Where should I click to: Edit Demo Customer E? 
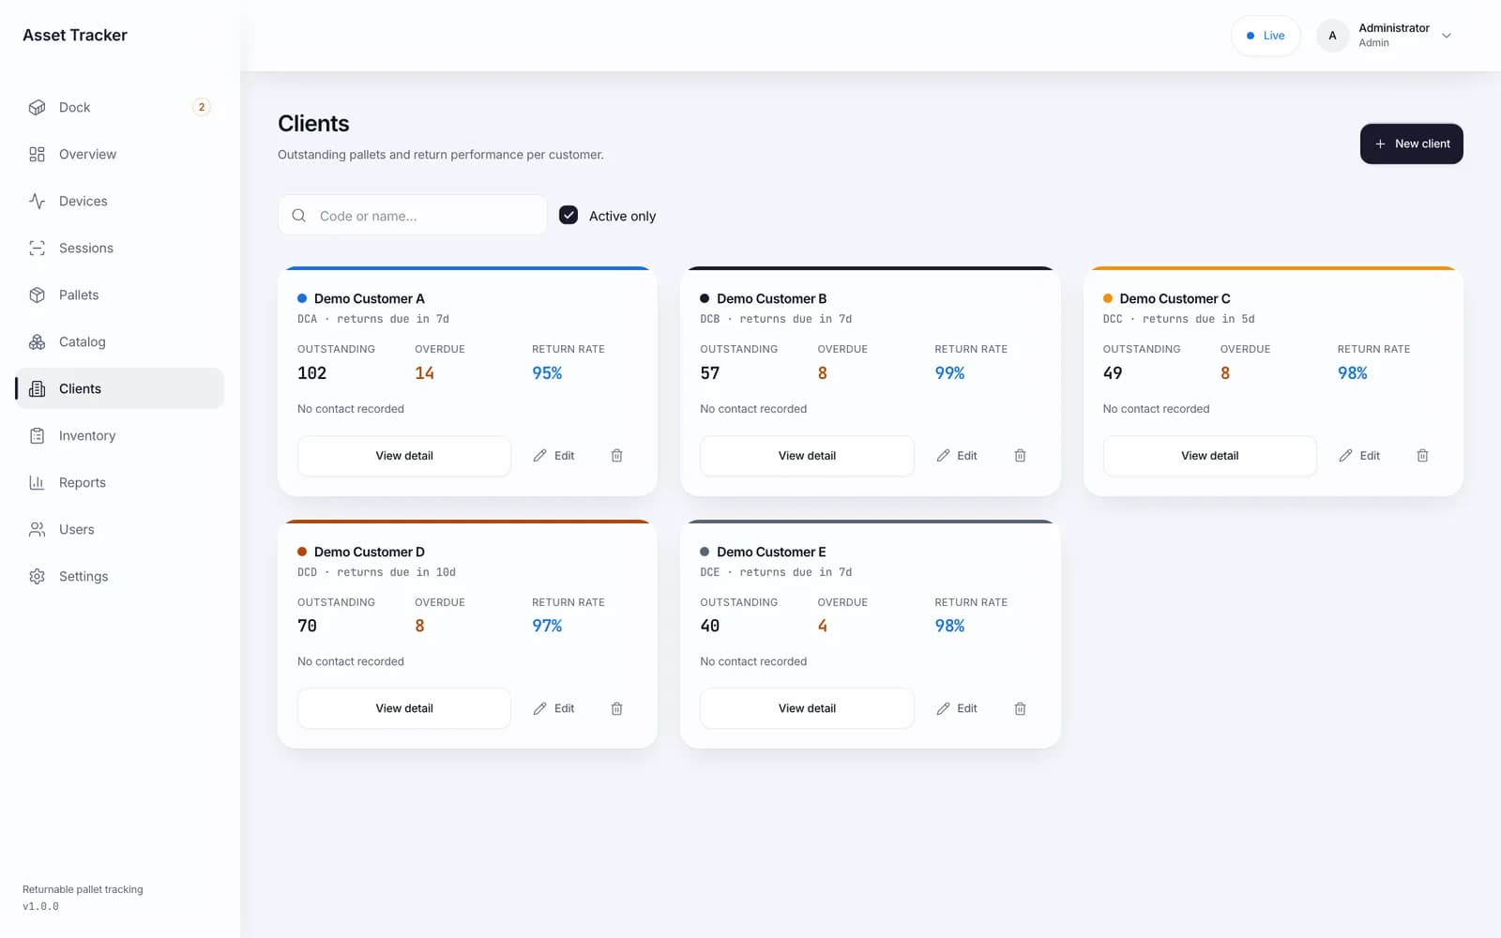[x=957, y=708]
